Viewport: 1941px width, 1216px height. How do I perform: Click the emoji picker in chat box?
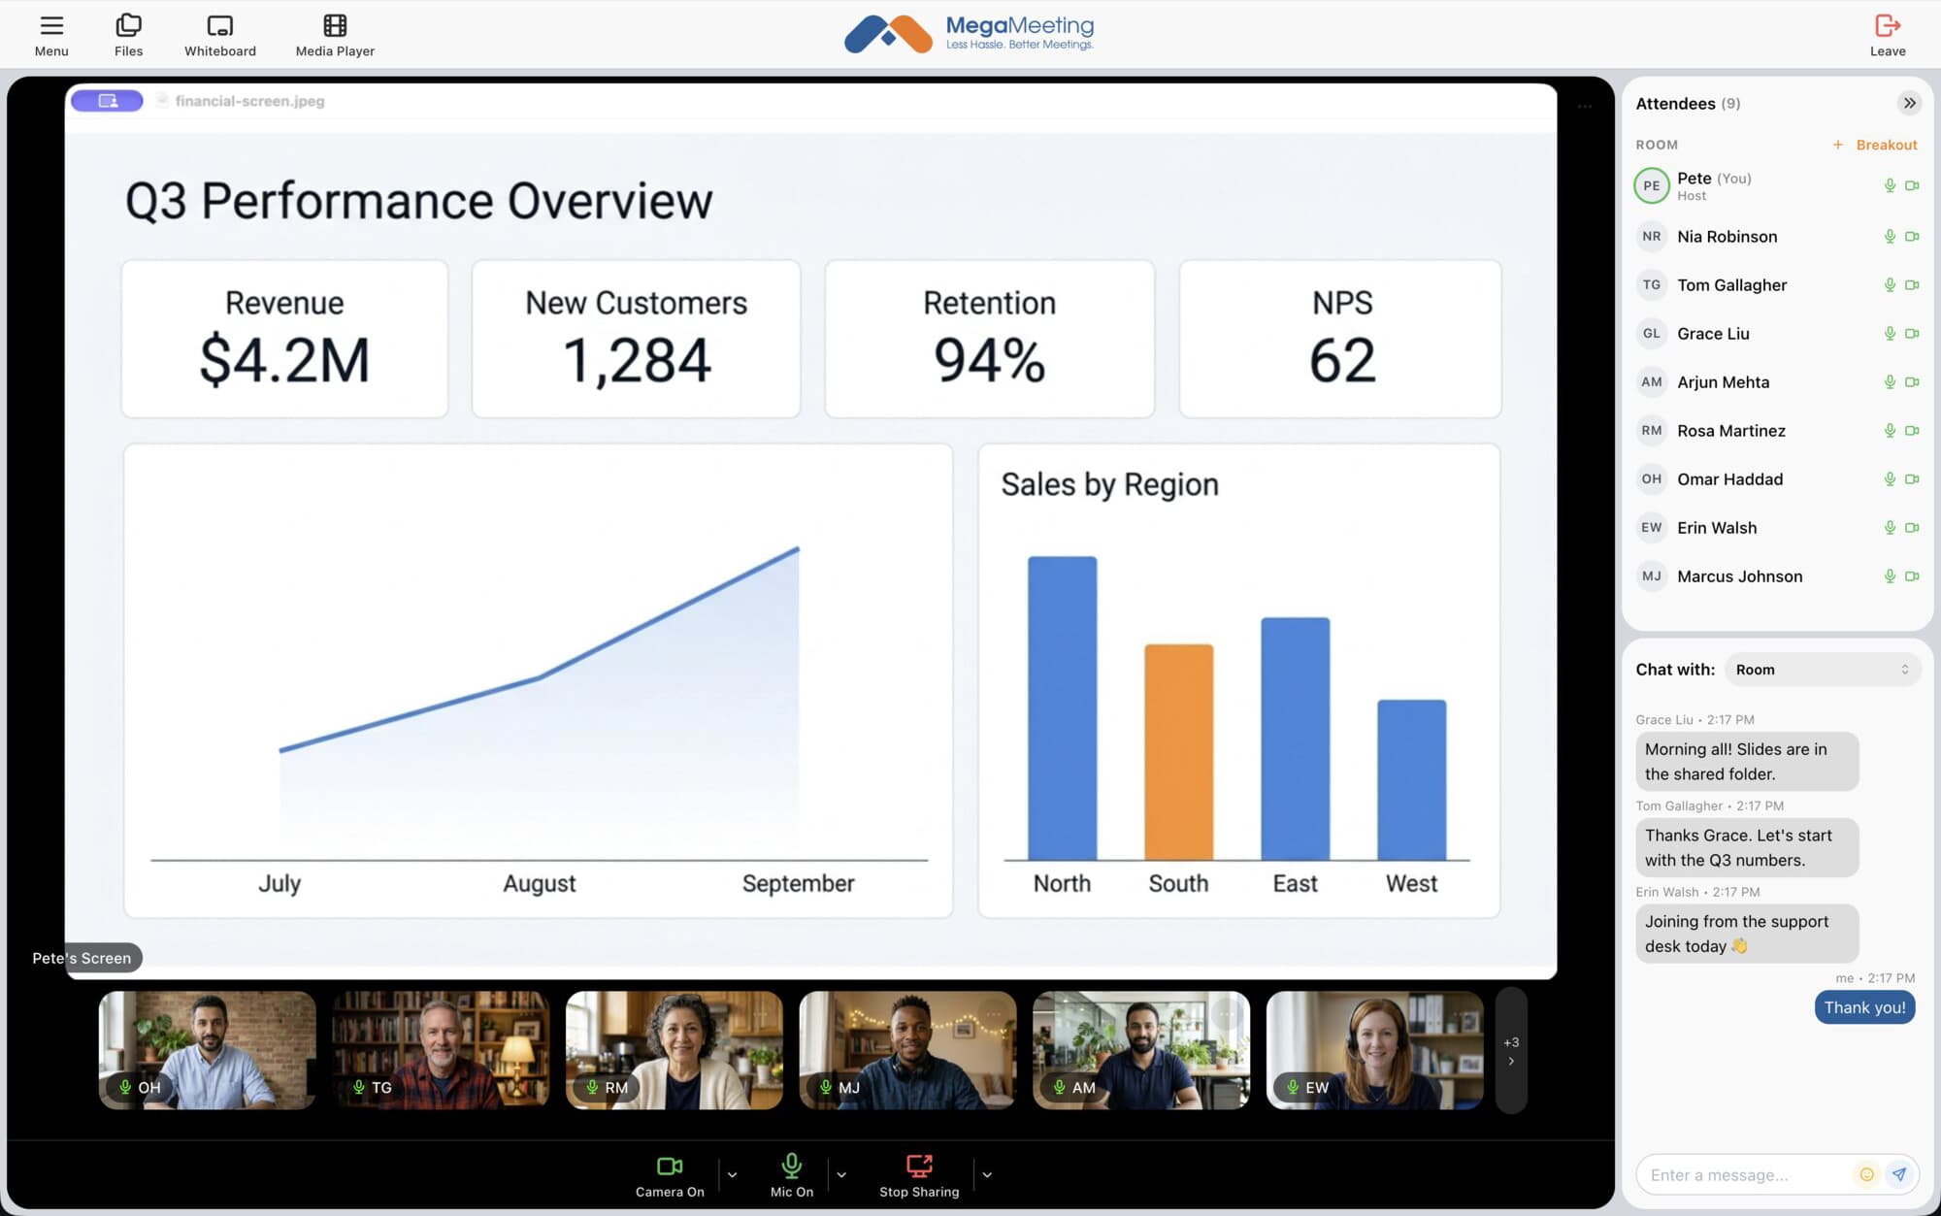(x=1866, y=1174)
